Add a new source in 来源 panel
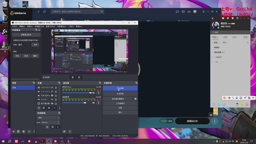 39,108
